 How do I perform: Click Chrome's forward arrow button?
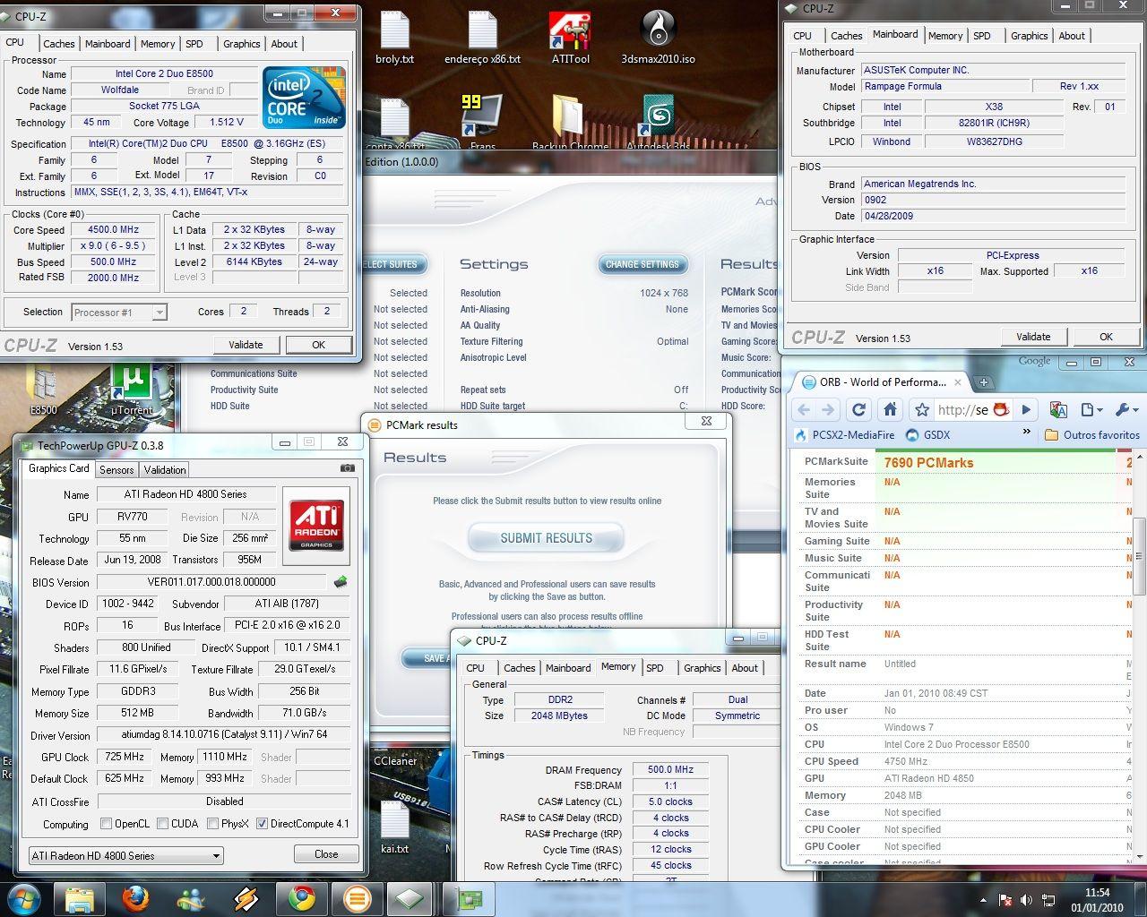pyautogui.click(x=828, y=409)
